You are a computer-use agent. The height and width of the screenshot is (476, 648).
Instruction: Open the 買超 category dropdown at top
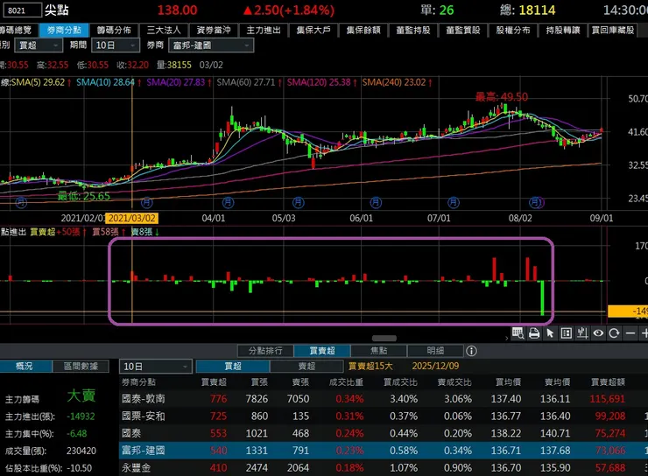tap(39, 45)
